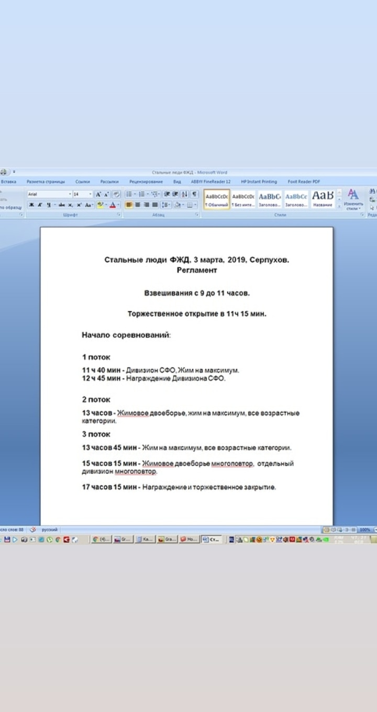Click the Clear Formatting button
Screen dimensions: 377x712
click(x=116, y=194)
